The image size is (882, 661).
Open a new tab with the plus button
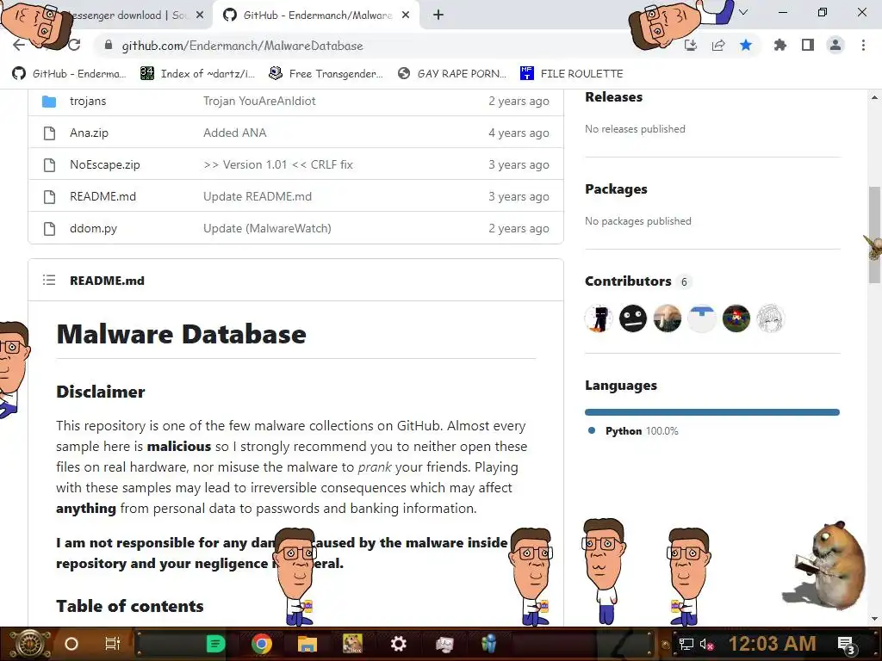pyautogui.click(x=438, y=15)
